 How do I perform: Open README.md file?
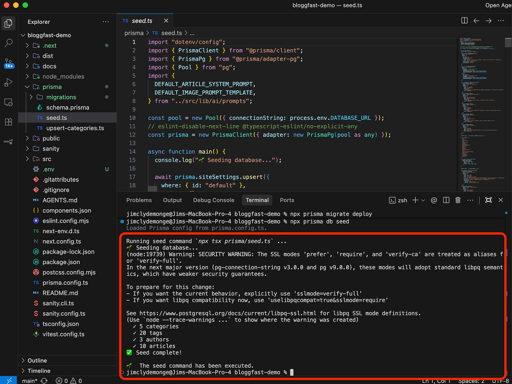tap(60, 293)
